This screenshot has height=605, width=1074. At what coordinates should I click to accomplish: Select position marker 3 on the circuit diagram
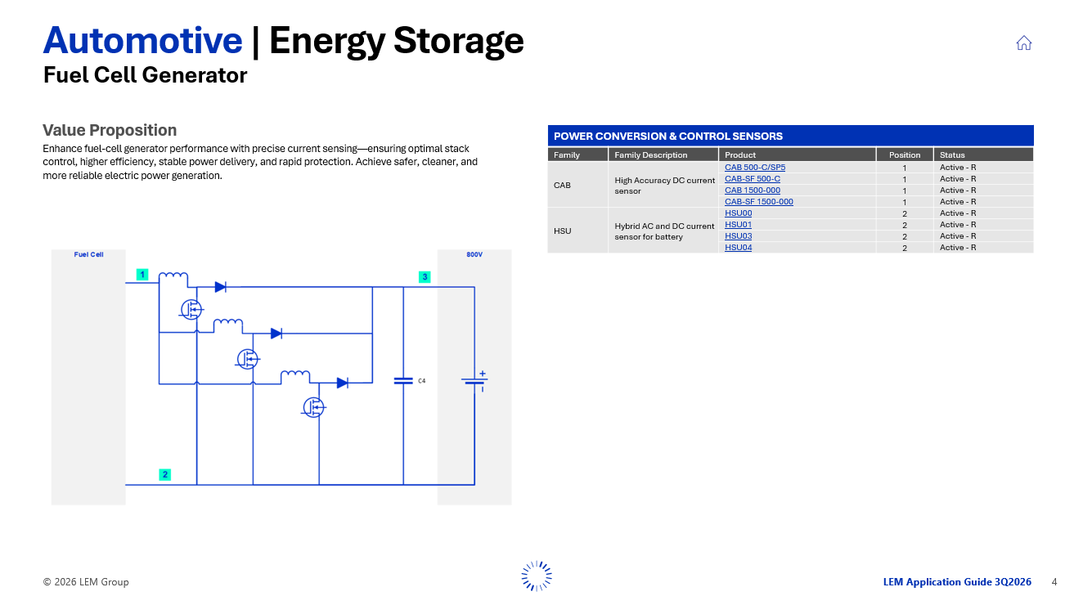click(x=424, y=277)
